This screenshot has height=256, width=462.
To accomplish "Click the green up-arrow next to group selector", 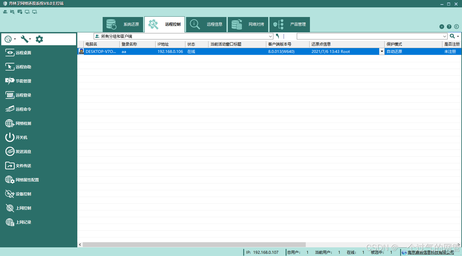I will [278, 36].
